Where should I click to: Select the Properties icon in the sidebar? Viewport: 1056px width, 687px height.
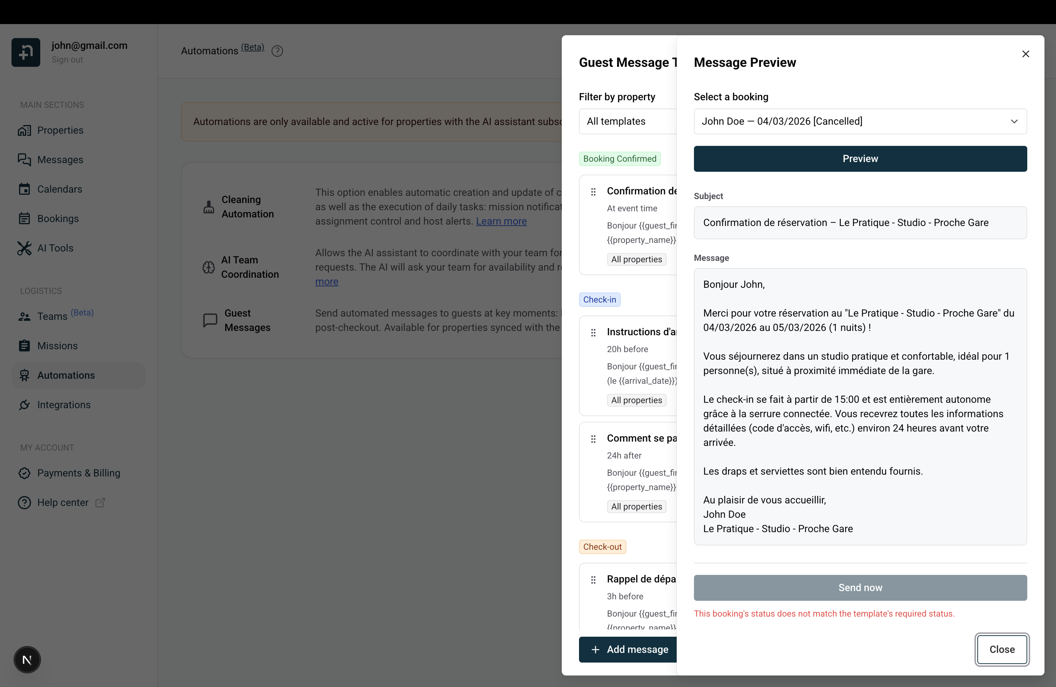tap(25, 130)
